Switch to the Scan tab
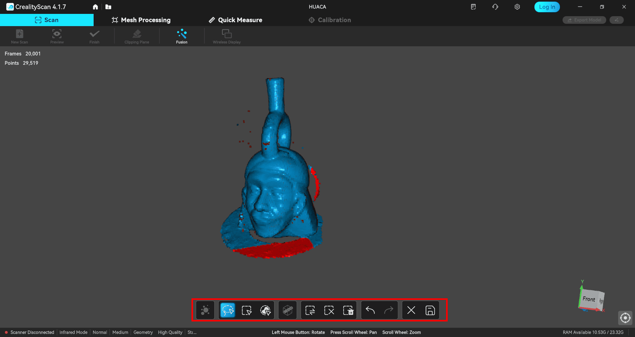 point(47,20)
